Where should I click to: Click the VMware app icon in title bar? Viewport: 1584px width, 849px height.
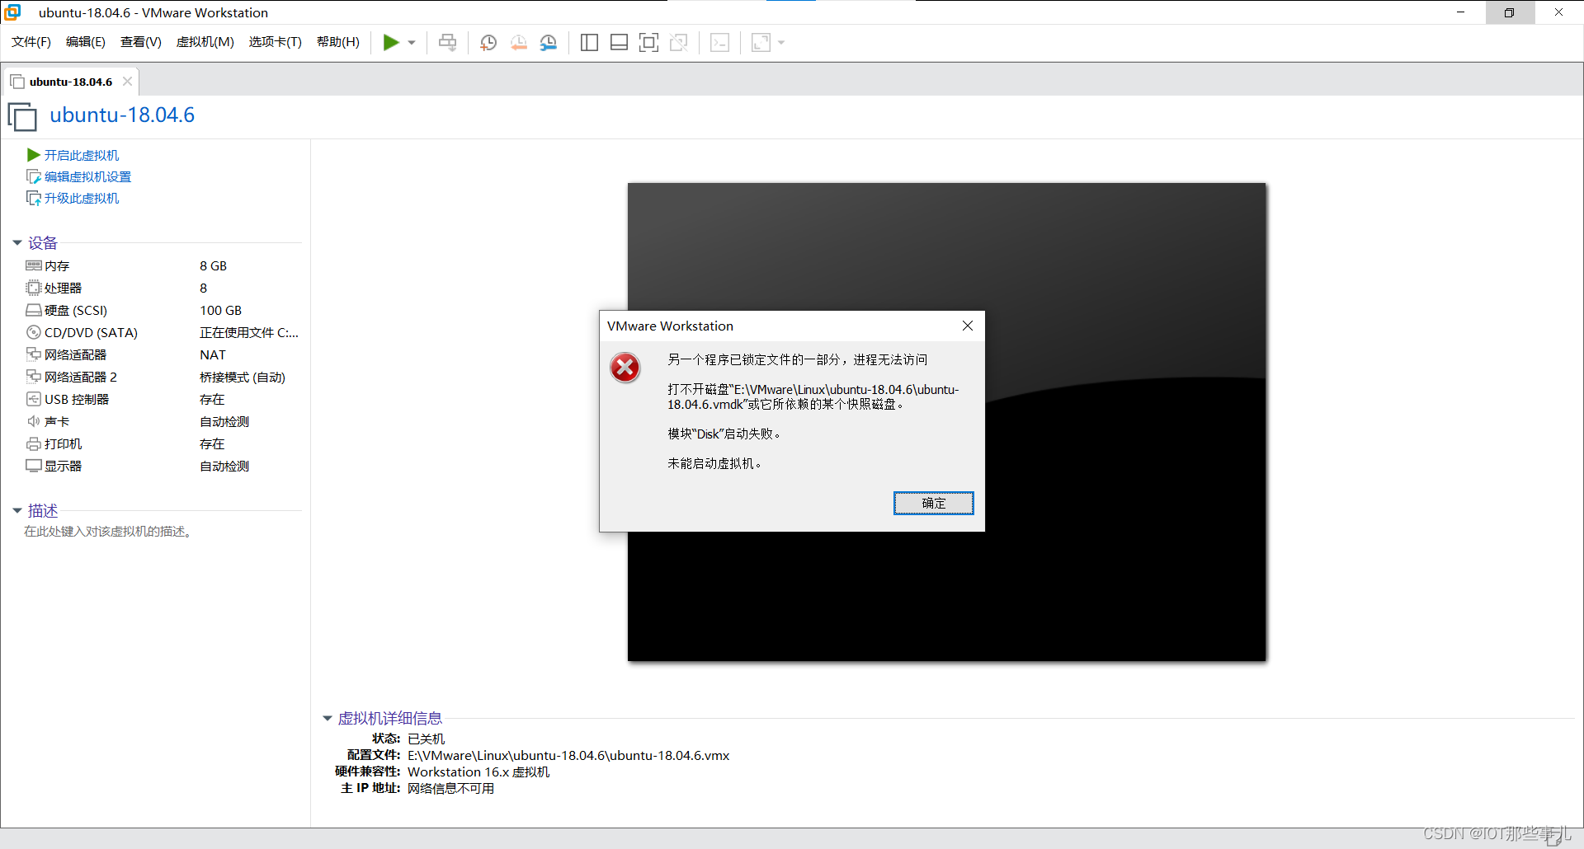pos(12,12)
